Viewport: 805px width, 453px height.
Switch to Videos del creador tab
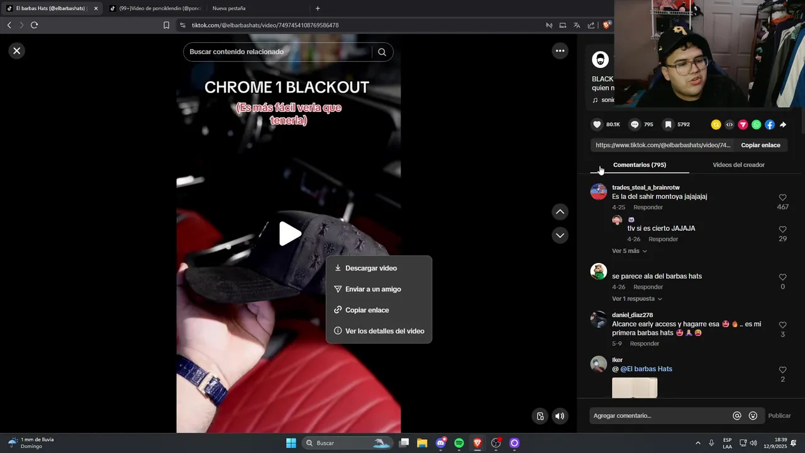pos(738,165)
